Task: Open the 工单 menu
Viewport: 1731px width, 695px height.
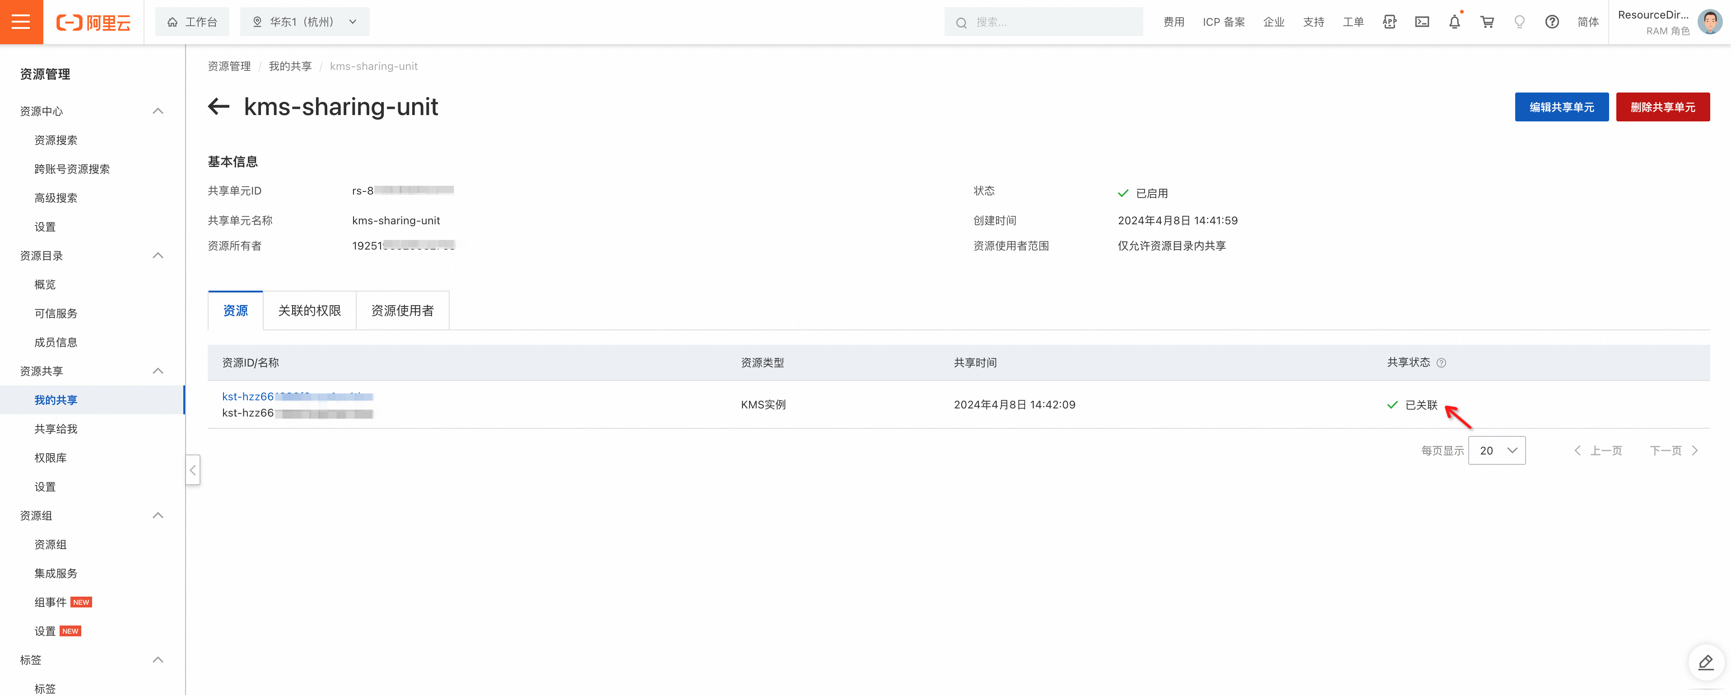Action: tap(1353, 22)
